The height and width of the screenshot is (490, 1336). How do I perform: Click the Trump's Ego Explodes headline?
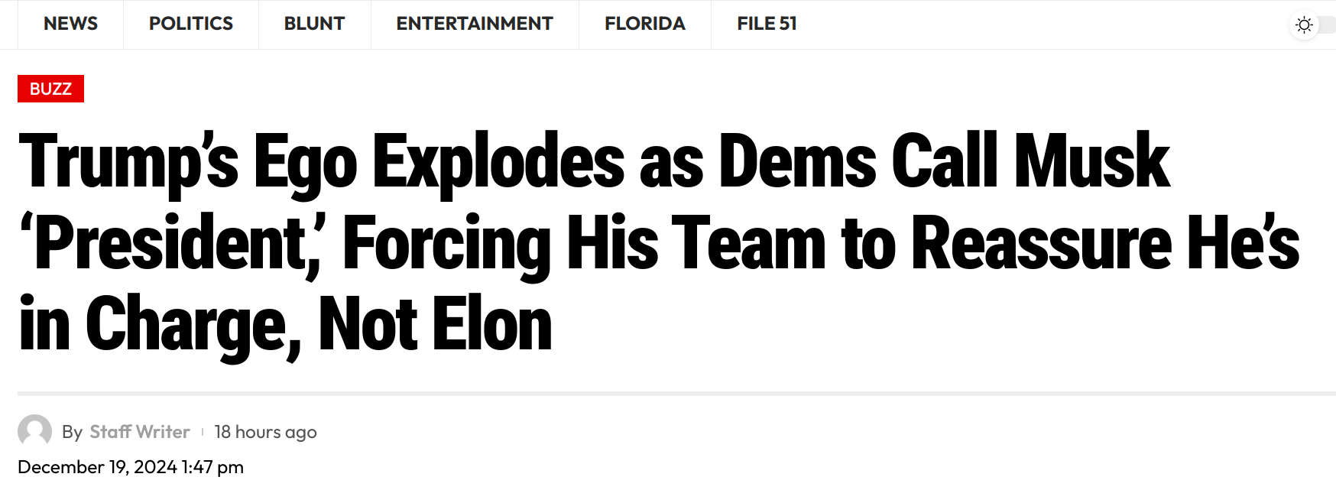[659, 243]
